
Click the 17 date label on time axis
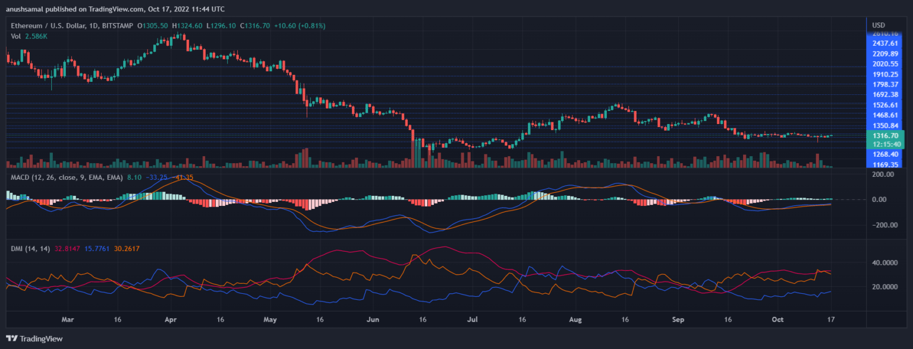(832, 319)
